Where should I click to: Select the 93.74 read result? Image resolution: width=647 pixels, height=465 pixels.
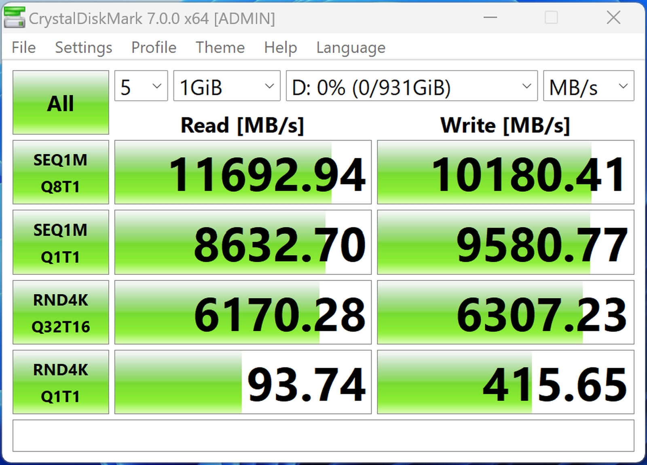point(243,382)
